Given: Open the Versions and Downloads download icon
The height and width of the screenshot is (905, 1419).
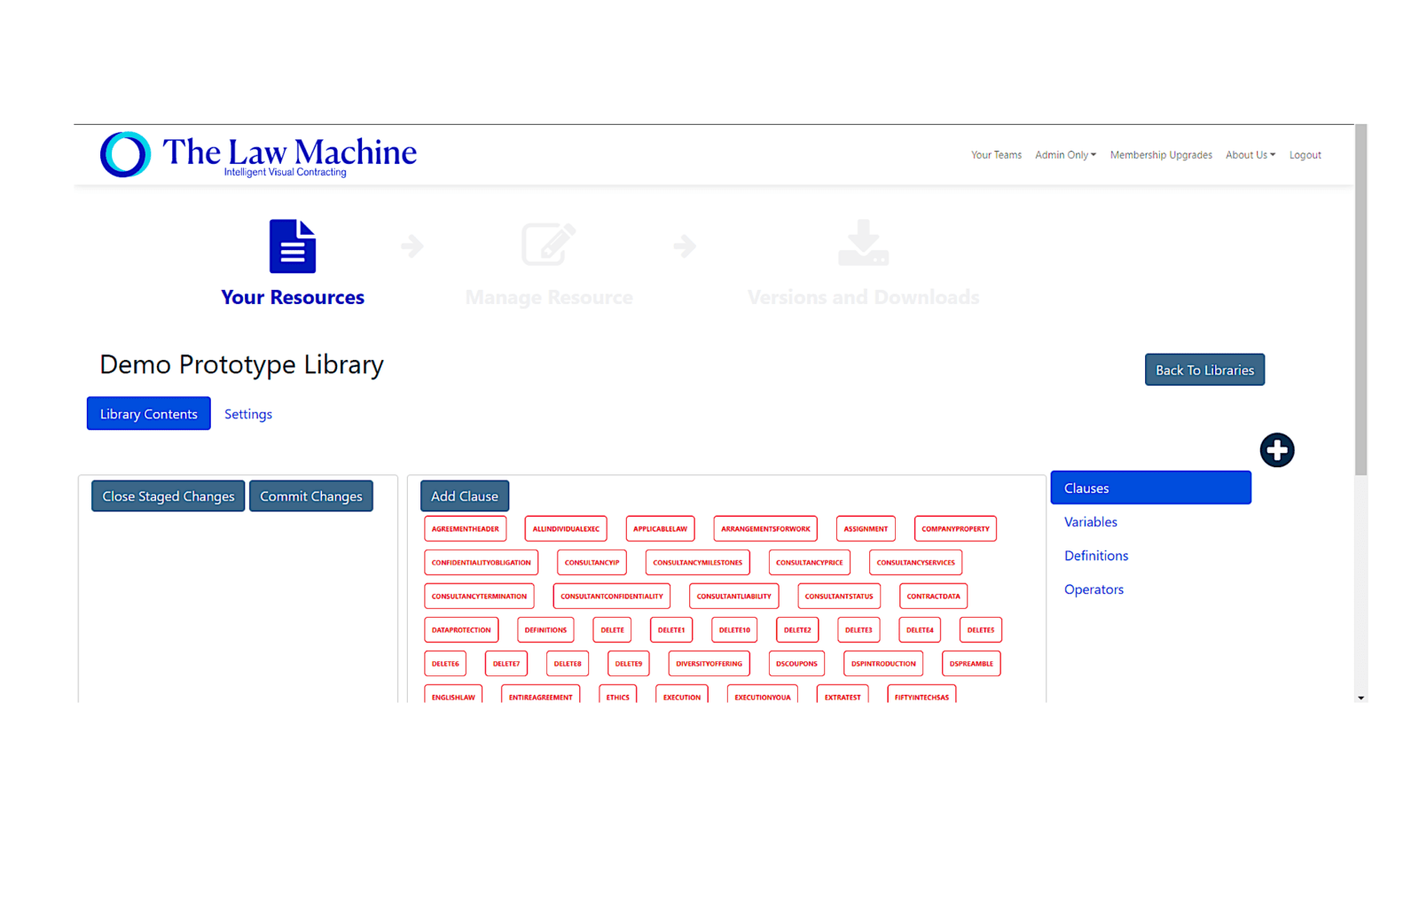Looking at the screenshot, I should click(862, 246).
